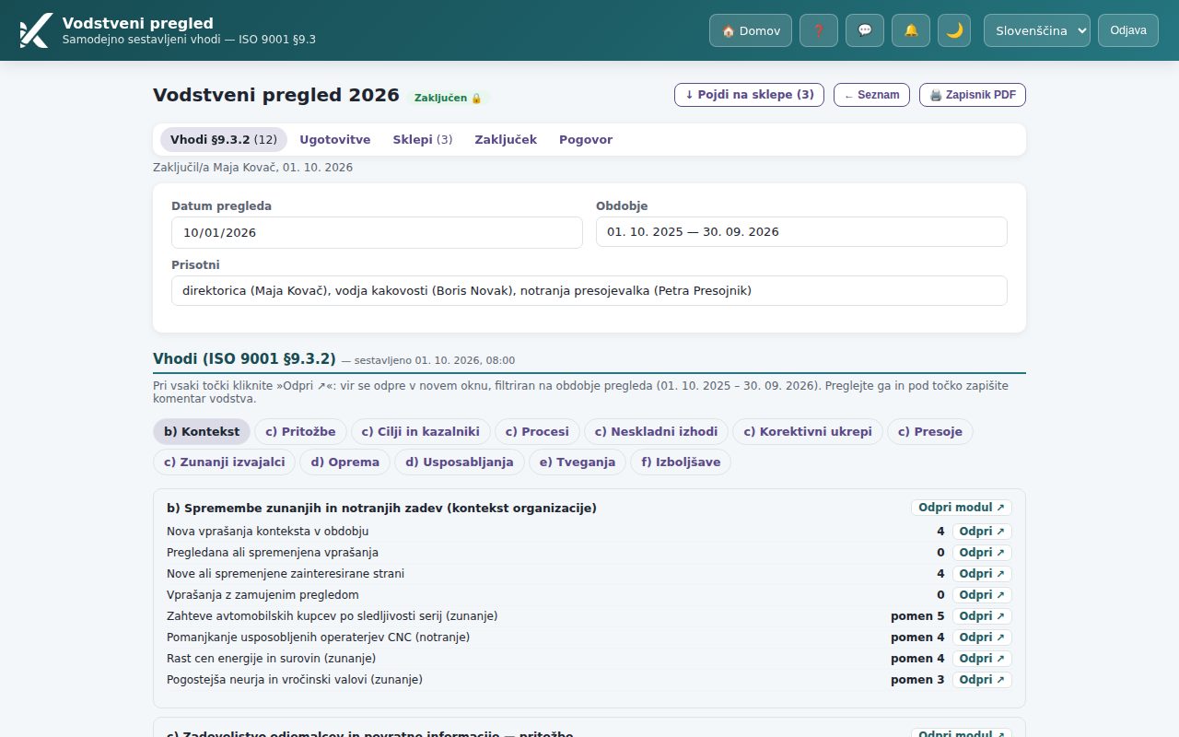The height and width of the screenshot is (737, 1179).
Task: Open 'Pomanjkanje usposobljenih operaterjev CNC' source
Action: pyautogui.click(x=982, y=638)
